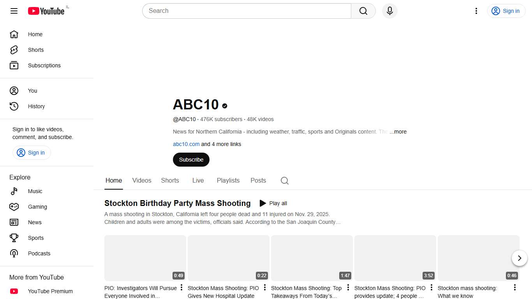Open the Shorts sidebar icon
The image size is (532, 299).
click(14, 50)
